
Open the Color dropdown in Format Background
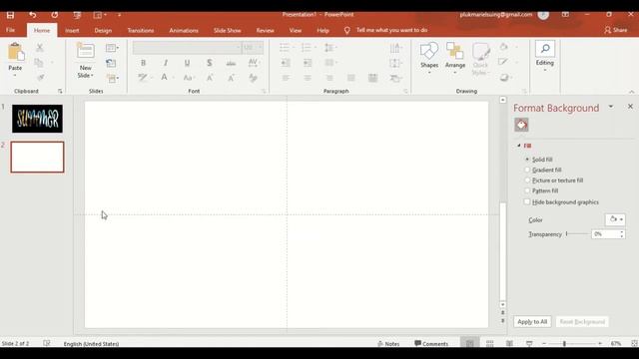coord(615,219)
